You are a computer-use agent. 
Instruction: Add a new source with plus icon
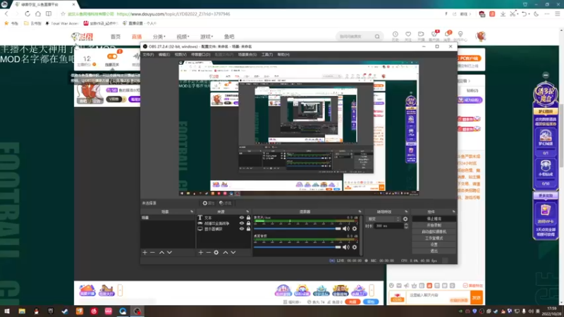pos(201,253)
